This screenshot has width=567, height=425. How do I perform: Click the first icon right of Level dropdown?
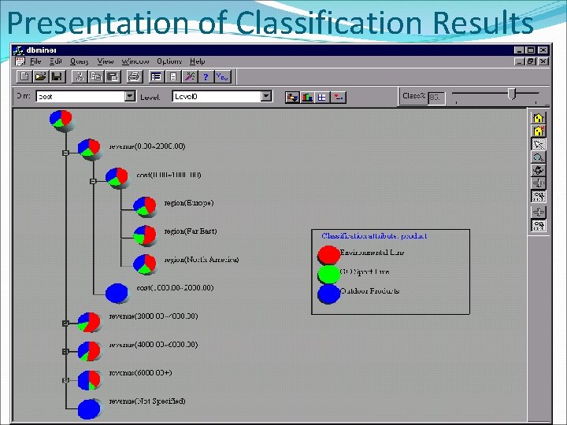(292, 98)
